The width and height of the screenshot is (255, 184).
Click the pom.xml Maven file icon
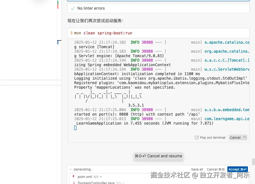[74, 177]
